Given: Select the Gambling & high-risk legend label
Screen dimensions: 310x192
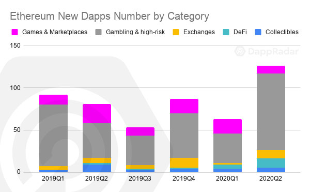Looking at the screenshot, I should point(135,32).
